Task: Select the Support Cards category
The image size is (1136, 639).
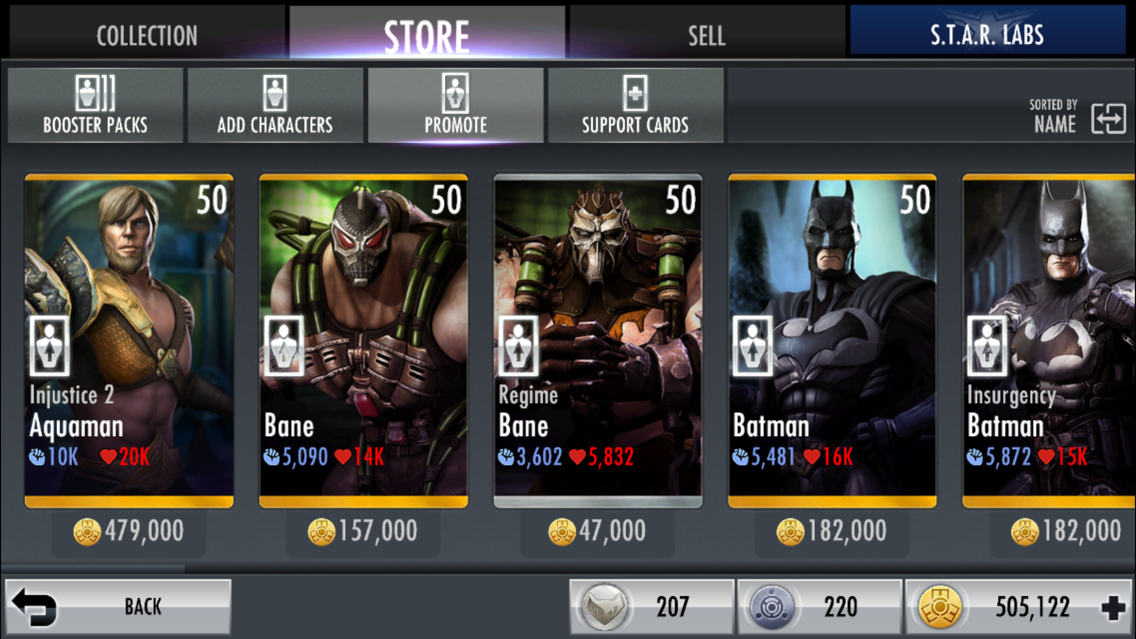Action: pyautogui.click(x=635, y=105)
